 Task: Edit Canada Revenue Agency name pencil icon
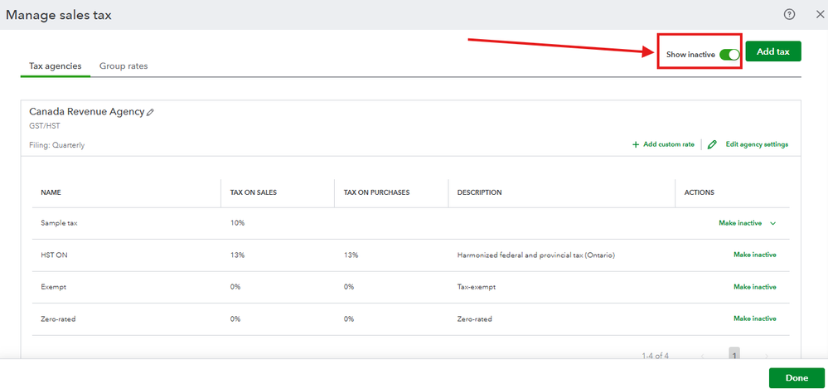tap(151, 112)
